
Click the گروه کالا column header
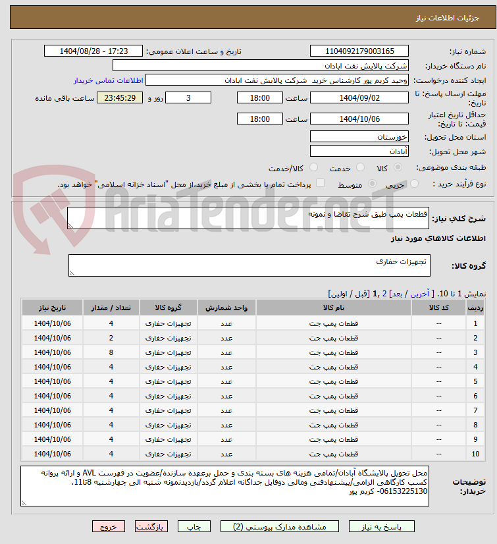tap(169, 308)
